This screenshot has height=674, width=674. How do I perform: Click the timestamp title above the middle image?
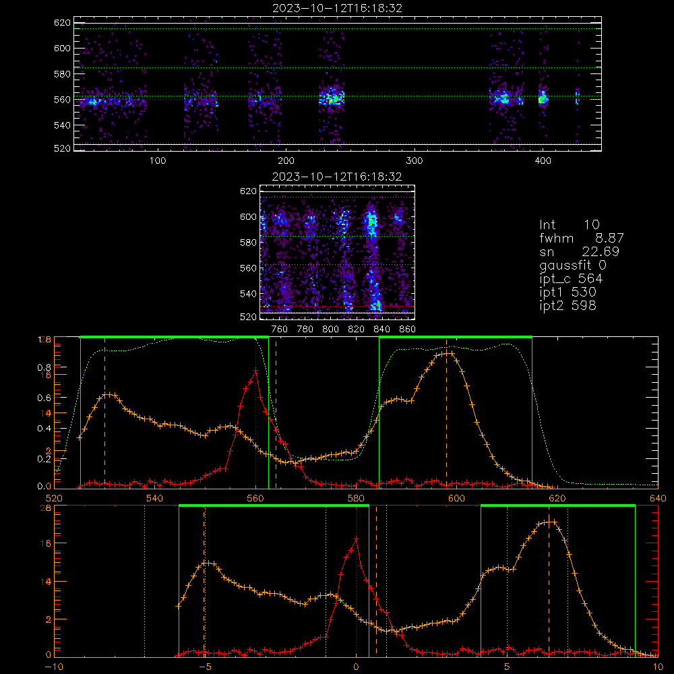coord(337,177)
